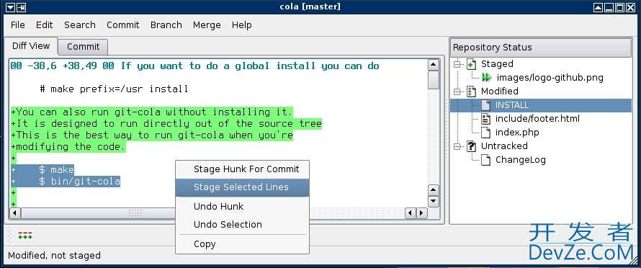Click the Untracked question mark icon

(x=471, y=146)
